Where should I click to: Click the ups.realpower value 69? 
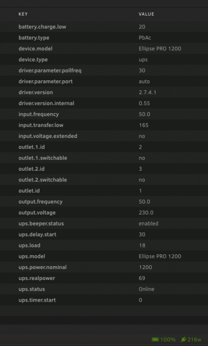click(142, 278)
